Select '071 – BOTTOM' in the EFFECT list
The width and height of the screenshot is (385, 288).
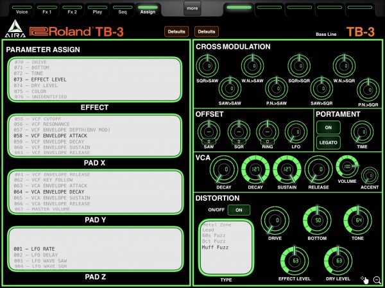[31, 67]
